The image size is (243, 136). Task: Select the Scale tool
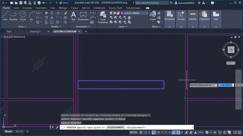tap(52, 22)
